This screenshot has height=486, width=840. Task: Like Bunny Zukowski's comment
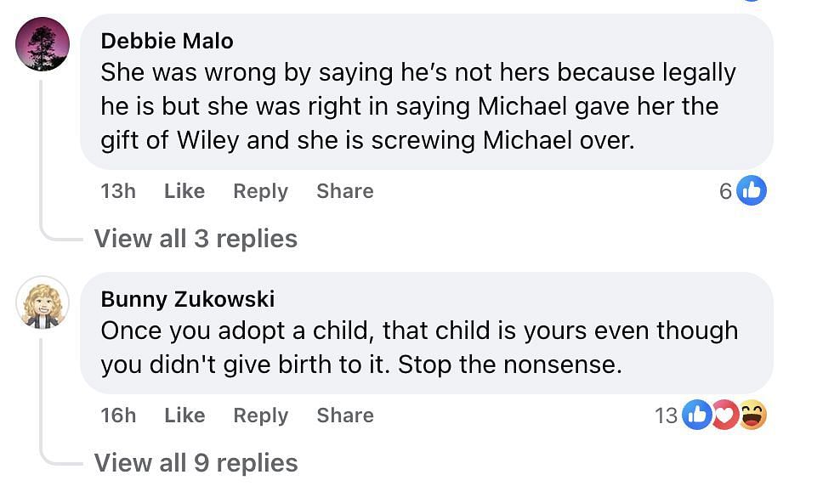tap(184, 415)
